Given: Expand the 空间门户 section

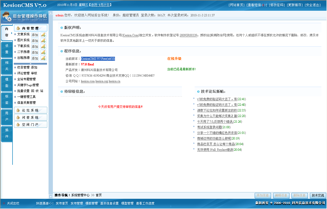Looking at the screenshot, I should (31, 125).
